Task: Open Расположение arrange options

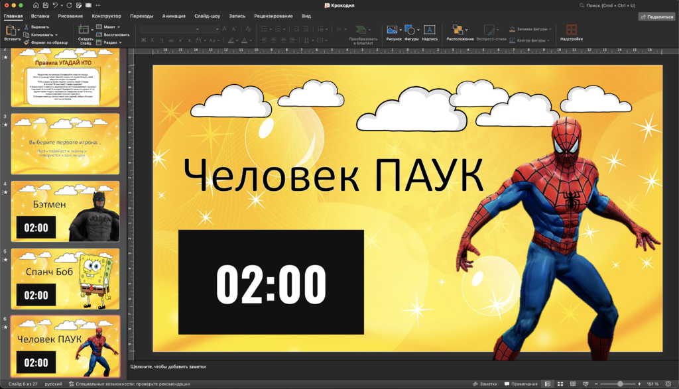Action: click(460, 33)
